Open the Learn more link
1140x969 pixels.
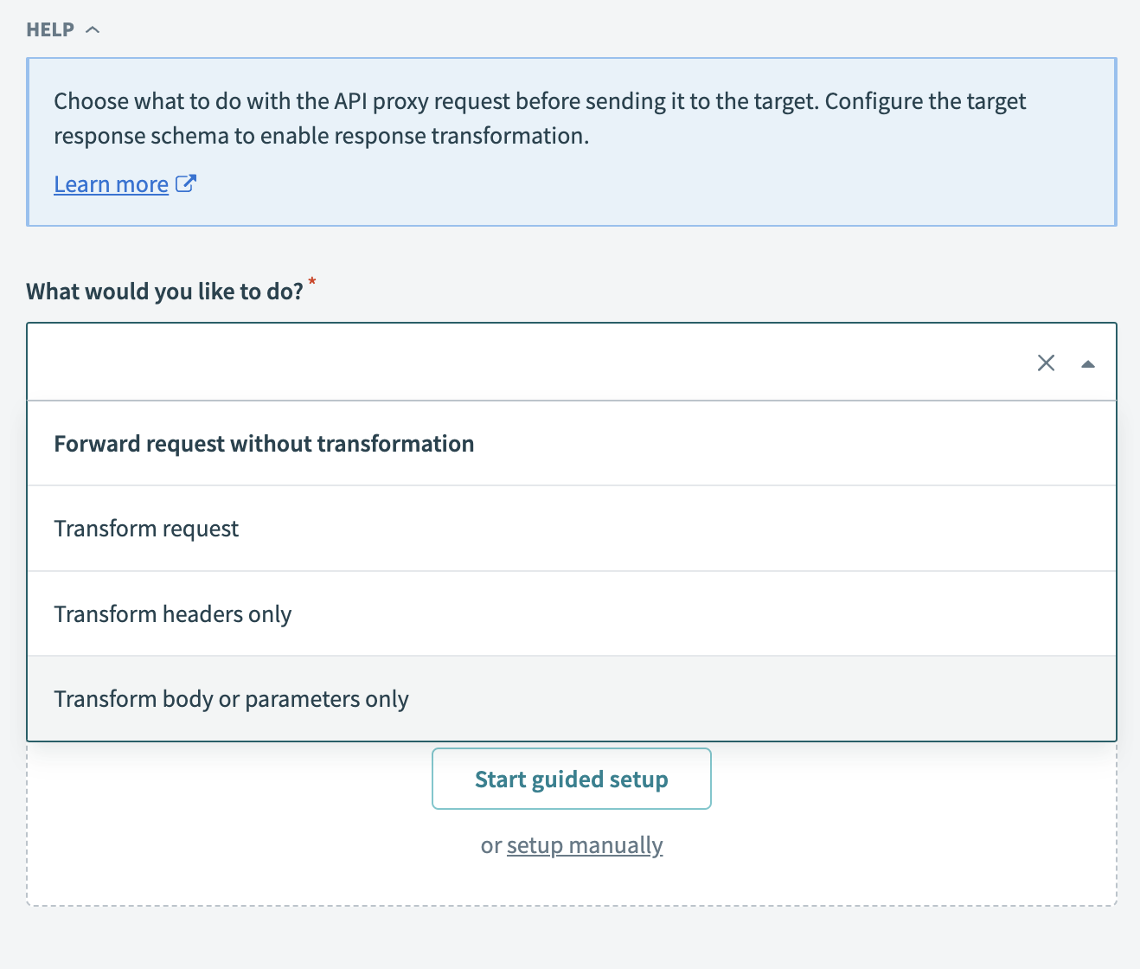point(111,183)
